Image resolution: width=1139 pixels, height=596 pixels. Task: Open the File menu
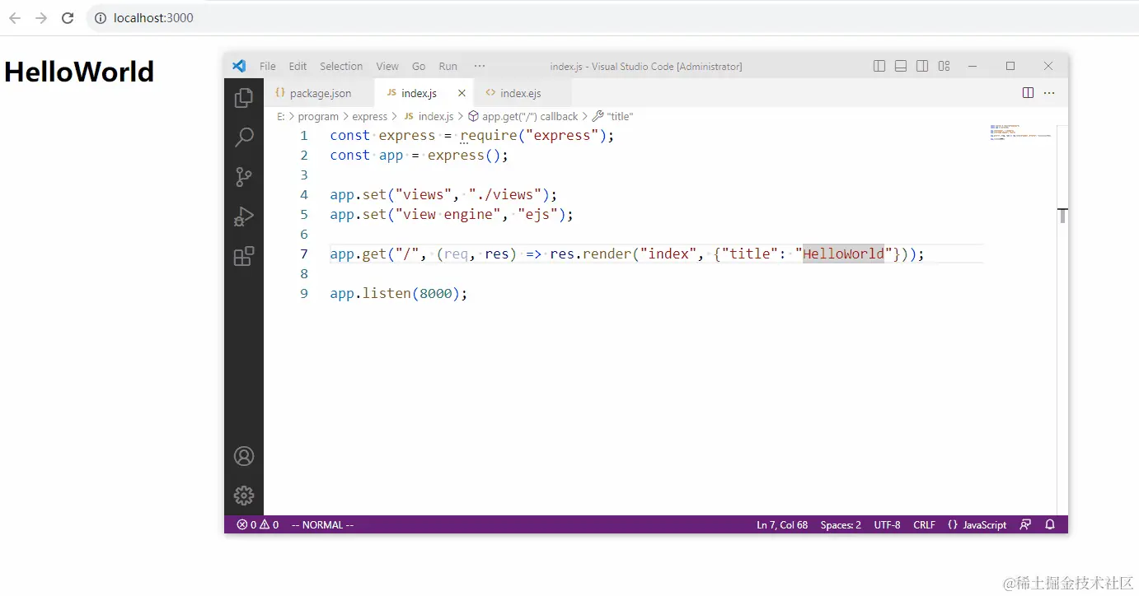(x=268, y=66)
